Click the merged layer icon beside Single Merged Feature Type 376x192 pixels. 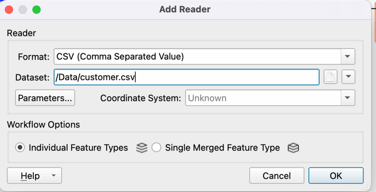point(293,148)
